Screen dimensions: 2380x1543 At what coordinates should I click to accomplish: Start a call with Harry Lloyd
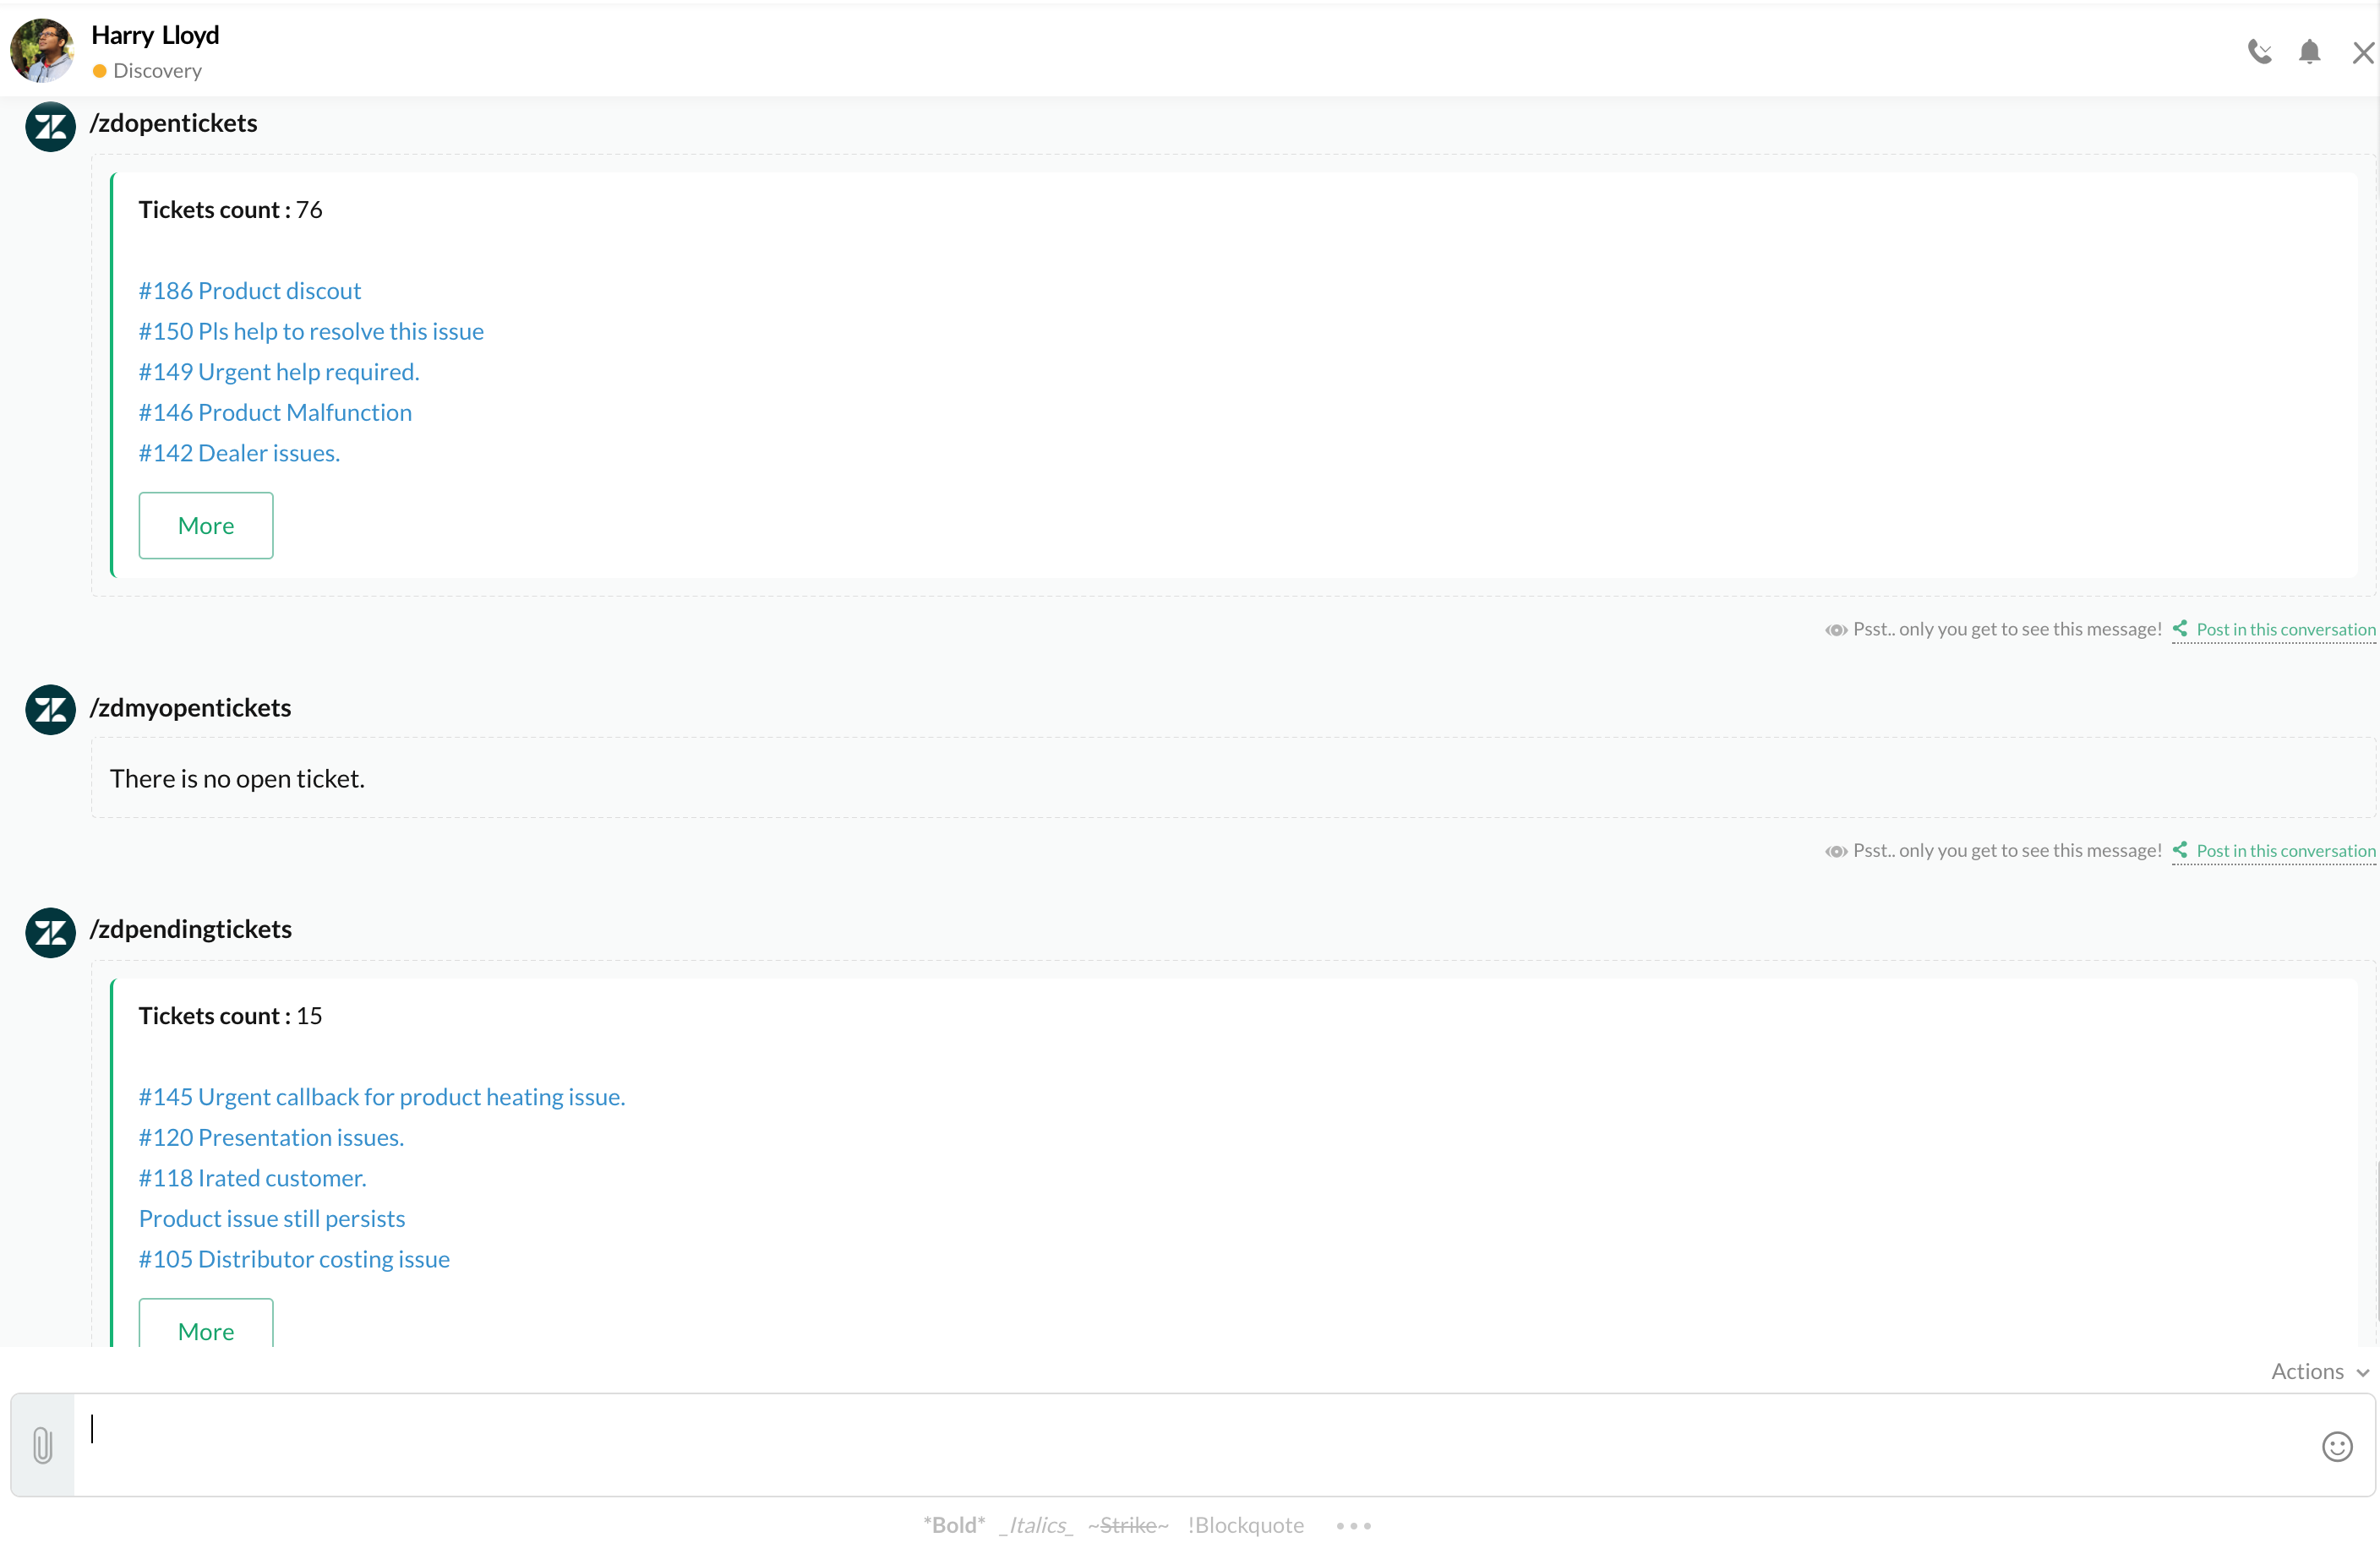click(2259, 51)
